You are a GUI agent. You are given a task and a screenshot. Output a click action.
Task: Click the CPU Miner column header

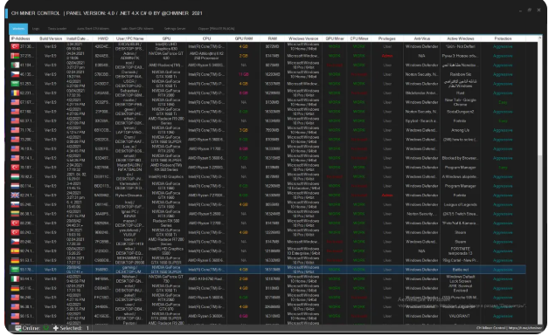(x=359, y=38)
